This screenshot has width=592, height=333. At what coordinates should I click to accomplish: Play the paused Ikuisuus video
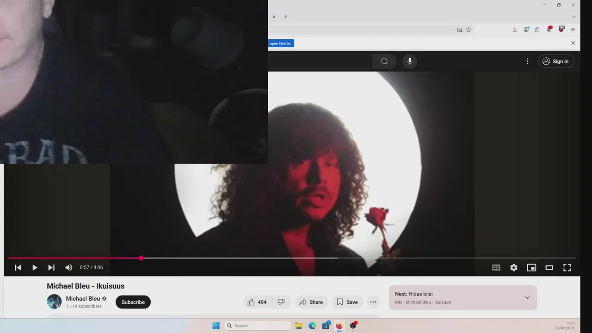(x=35, y=267)
